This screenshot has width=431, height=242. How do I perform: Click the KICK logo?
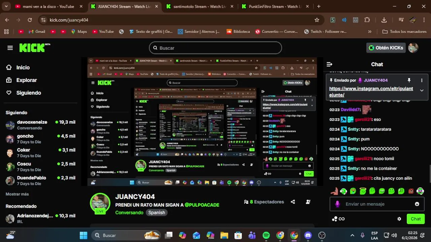coord(35,48)
